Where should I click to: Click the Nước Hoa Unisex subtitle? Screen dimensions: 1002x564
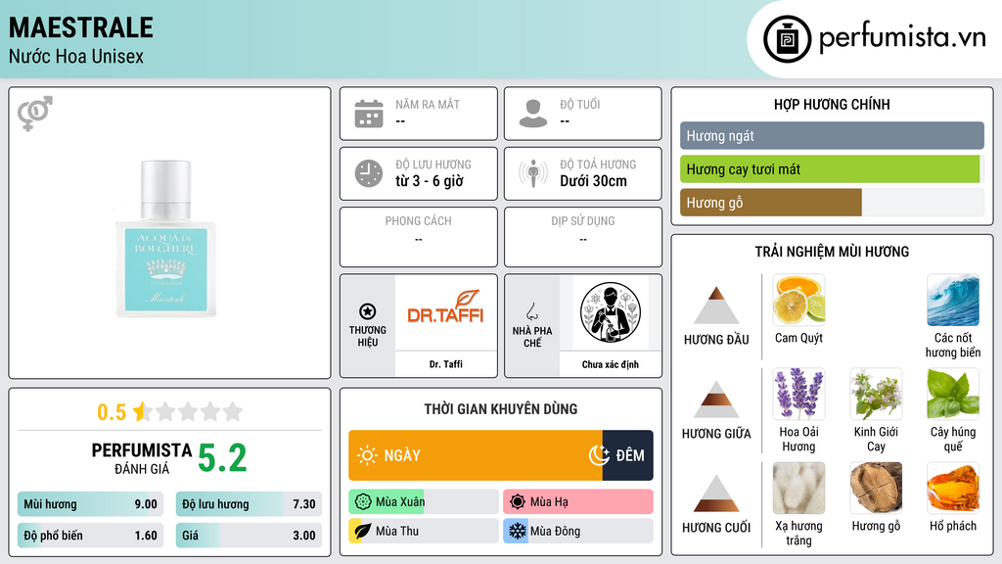point(76,56)
